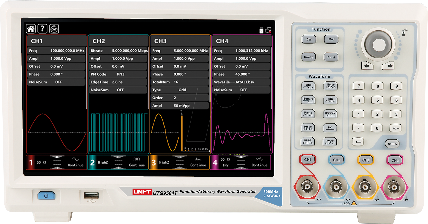428x224 pixels.
Task: Toggle CH1 NoiseSum OFF setting
Action: pos(56,82)
